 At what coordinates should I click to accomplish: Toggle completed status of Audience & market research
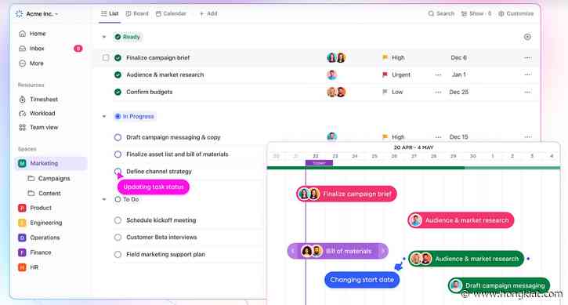[118, 74]
